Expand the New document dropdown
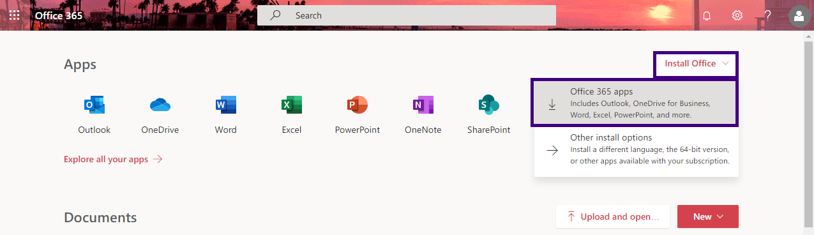 [x=707, y=216]
